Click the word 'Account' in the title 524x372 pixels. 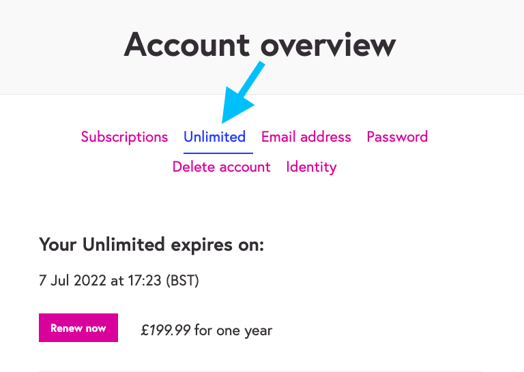point(186,45)
